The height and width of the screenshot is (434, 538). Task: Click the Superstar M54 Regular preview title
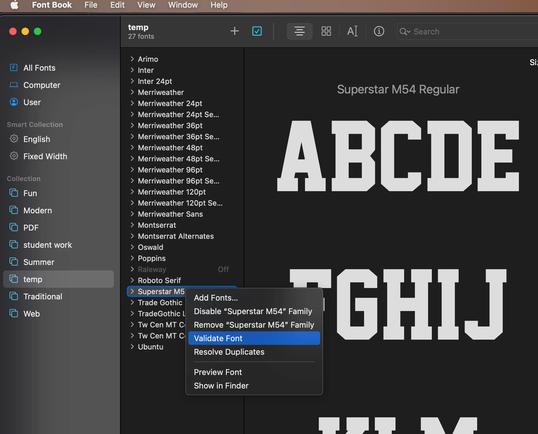tap(398, 89)
